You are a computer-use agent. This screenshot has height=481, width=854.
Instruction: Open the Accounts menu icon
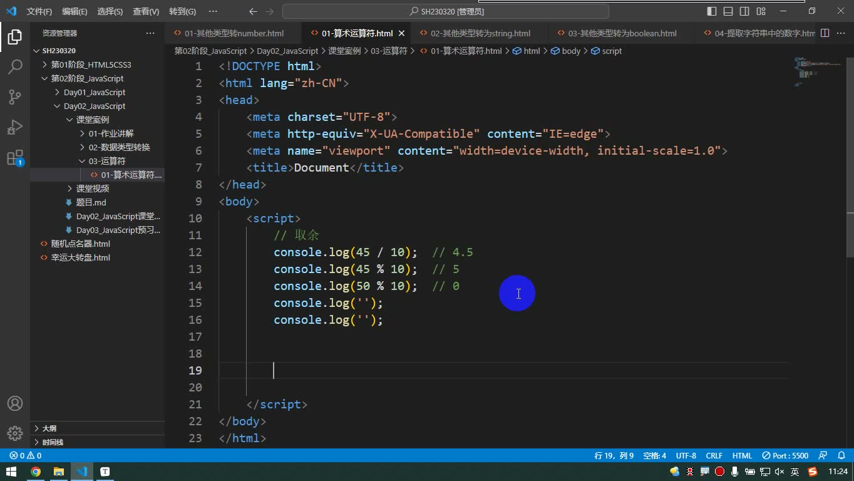[15, 403]
